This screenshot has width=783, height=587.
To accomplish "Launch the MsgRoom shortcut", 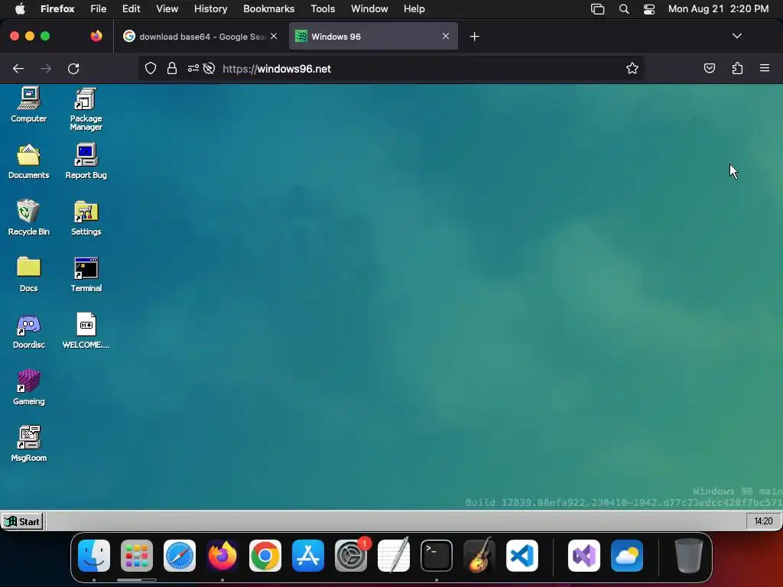I will coord(28,444).
